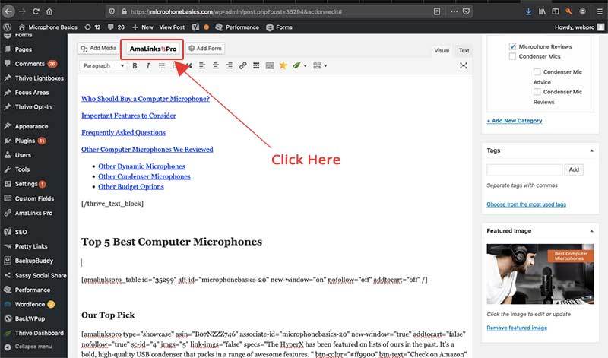Insert or edit link chain icon

(x=242, y=65)
